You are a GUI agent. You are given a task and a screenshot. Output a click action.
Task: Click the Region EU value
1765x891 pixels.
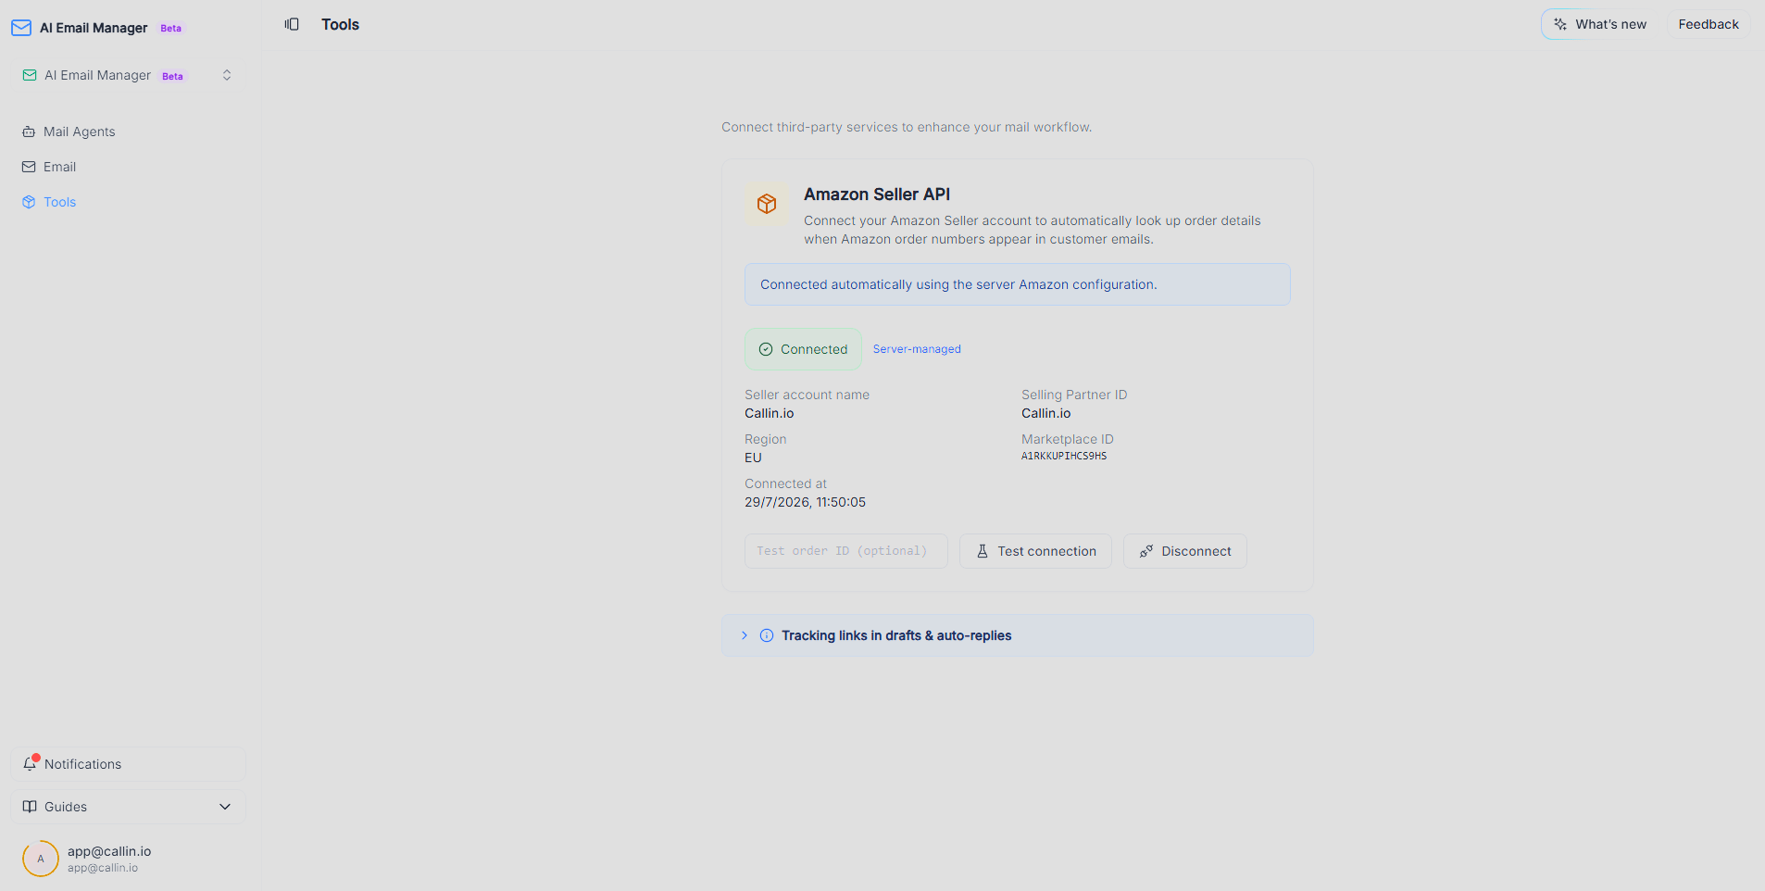point(753,458)
